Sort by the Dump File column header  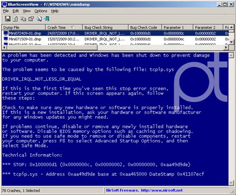(x=23, y=27)
